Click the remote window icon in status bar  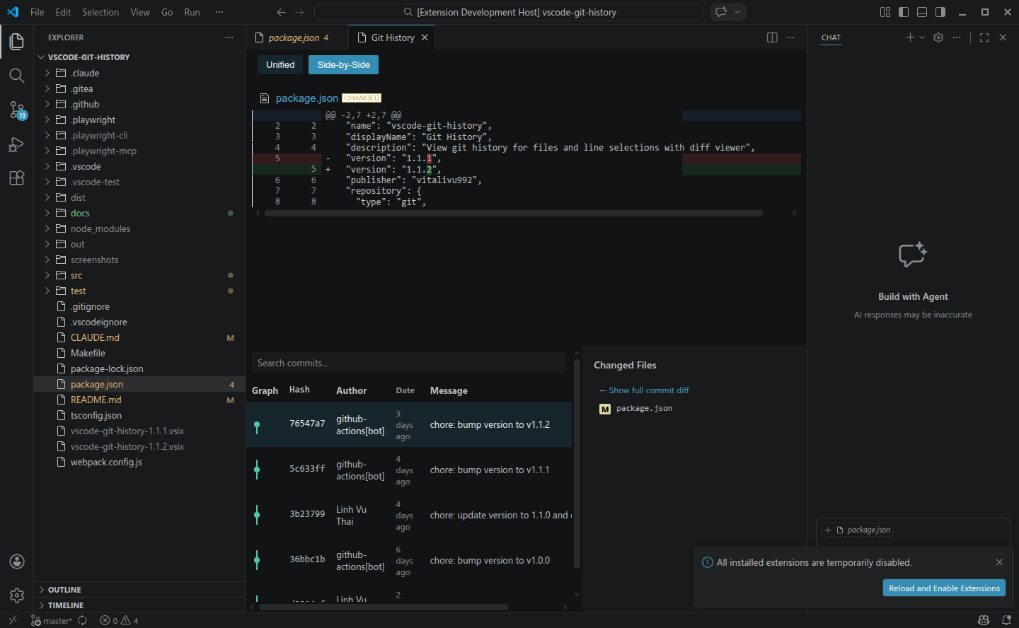click(x=13, y=620)
